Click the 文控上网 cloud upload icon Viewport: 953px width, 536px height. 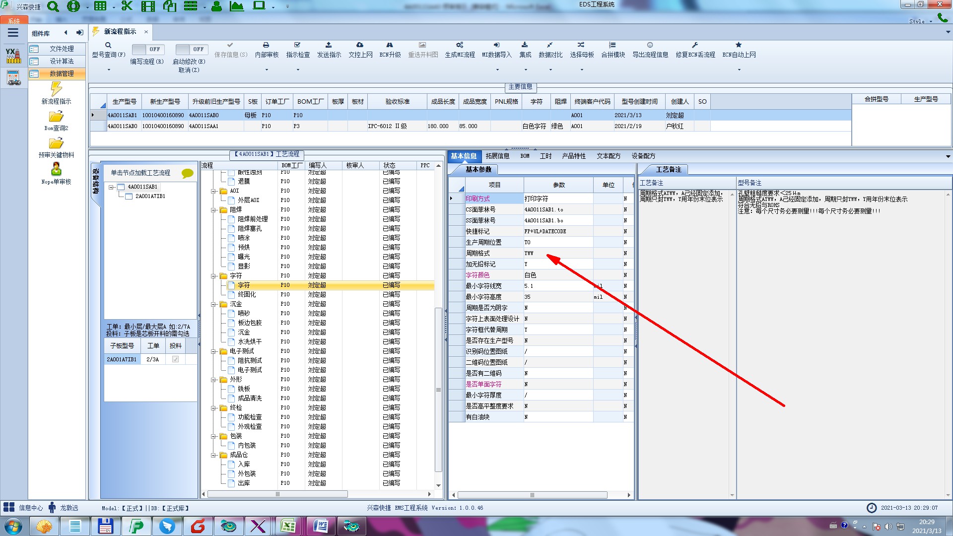pos(360,45)
